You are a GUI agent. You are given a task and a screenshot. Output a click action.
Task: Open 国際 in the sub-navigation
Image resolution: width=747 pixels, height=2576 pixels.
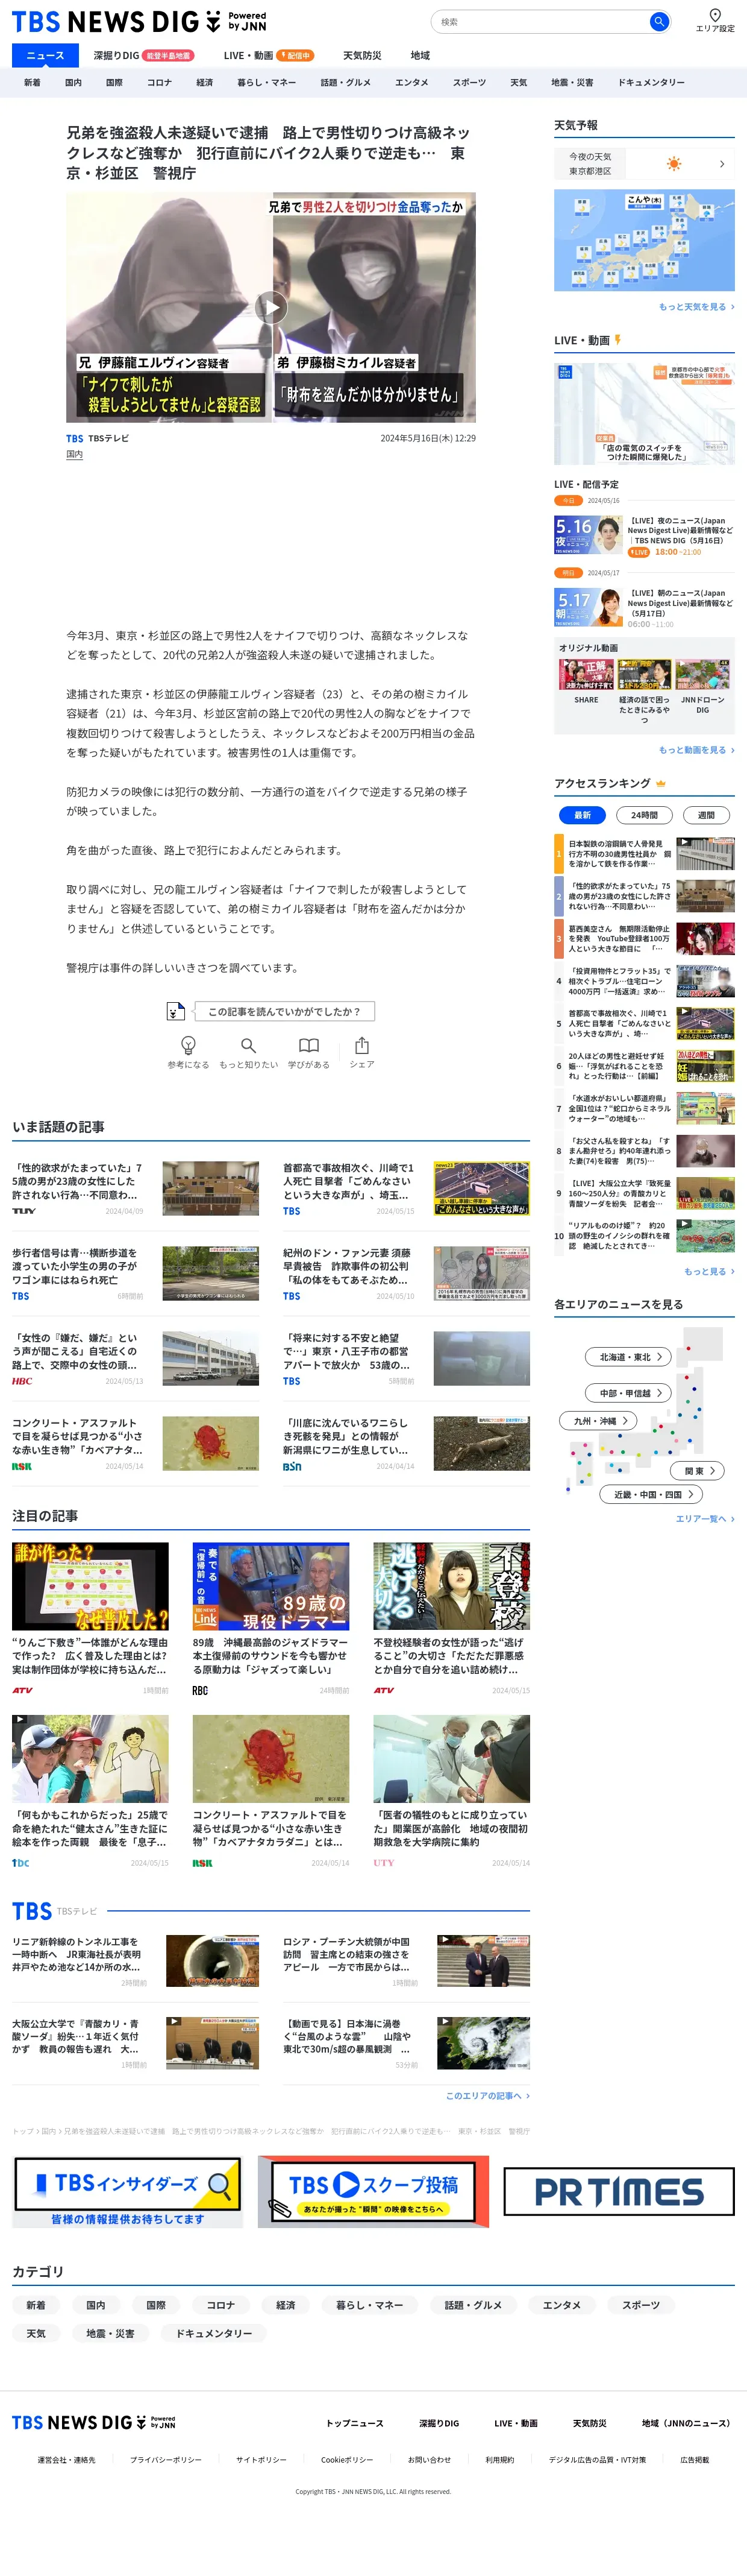tap(114, 82)
